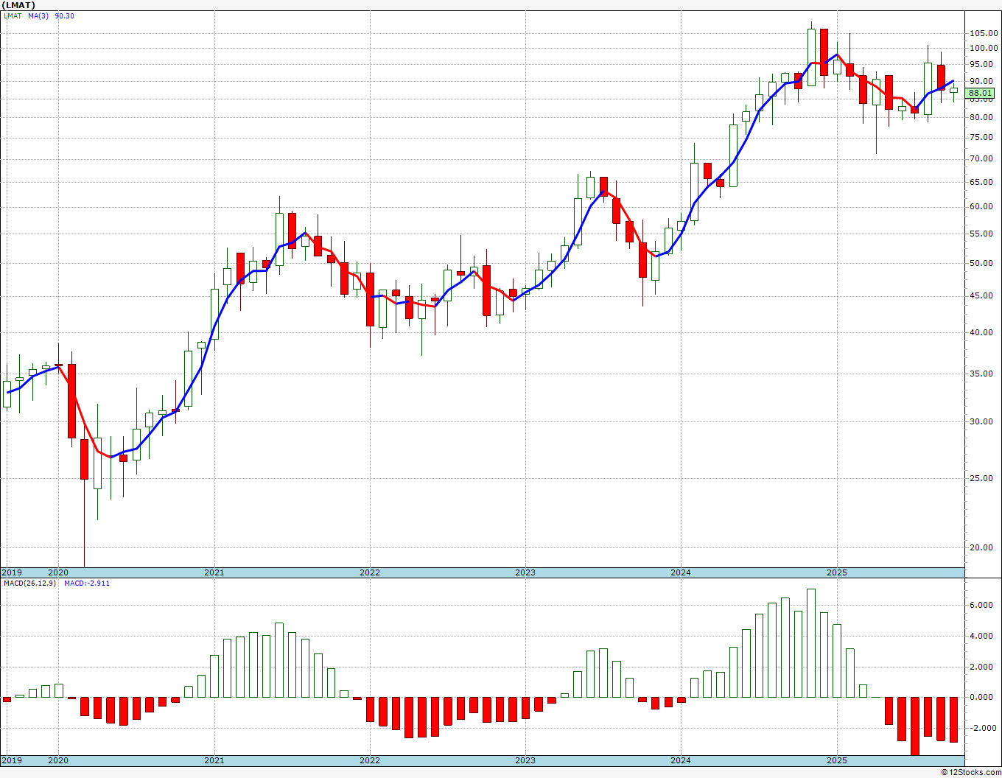Click the 2.000 MACD axis label
The width and height of the screenshot is (1002, 778).
pyautogui.click(x=983, y=667)
